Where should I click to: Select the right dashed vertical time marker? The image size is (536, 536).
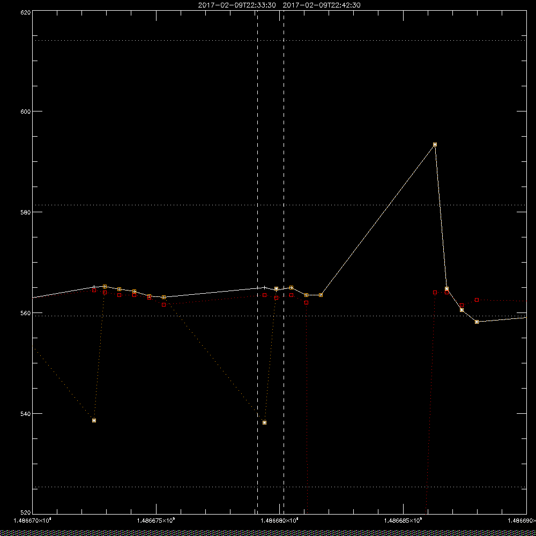[284, 262]
